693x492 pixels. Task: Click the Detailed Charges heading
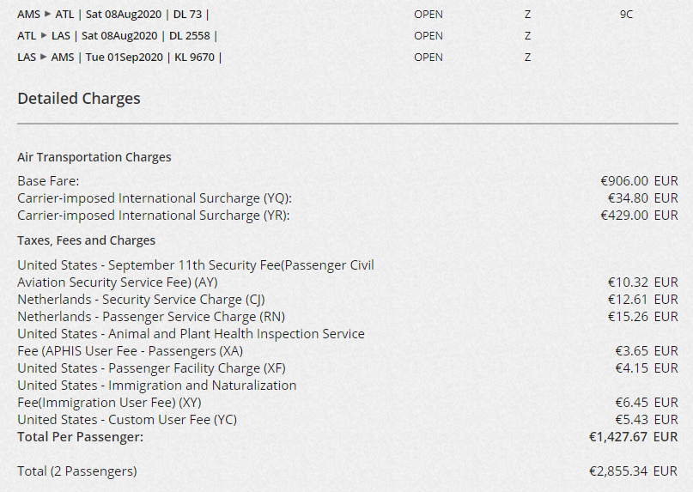(79, 99)
